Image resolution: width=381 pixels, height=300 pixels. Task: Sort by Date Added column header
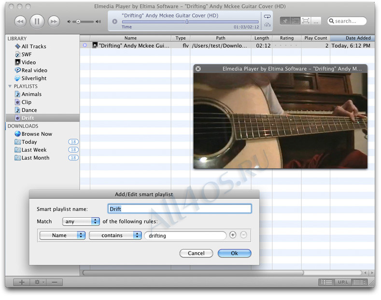click(353, 38)
